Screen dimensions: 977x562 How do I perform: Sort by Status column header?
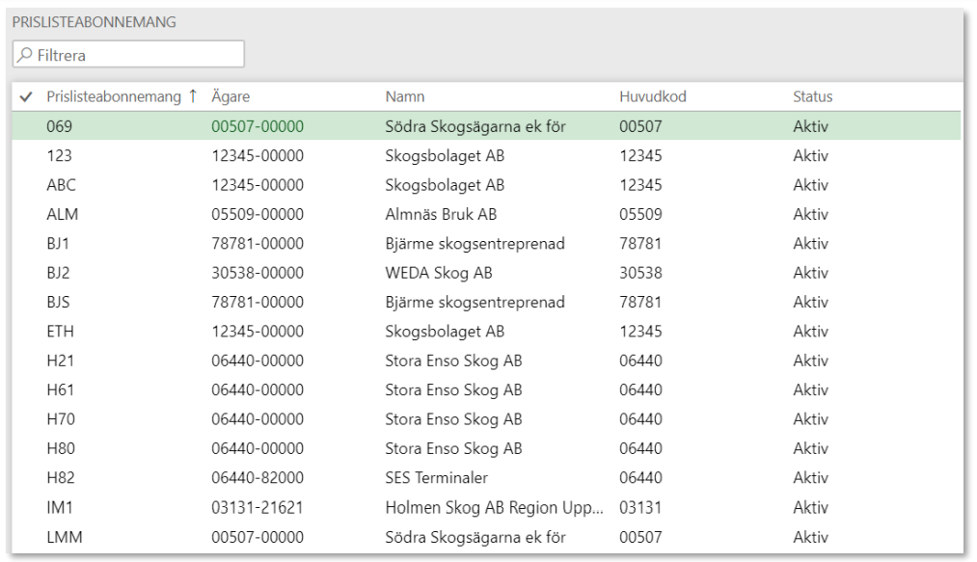tap(812, 96)
